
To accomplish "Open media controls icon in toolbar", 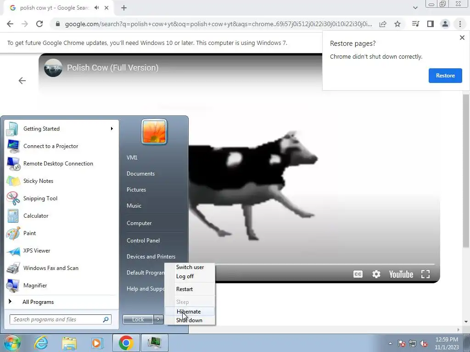I will pos(415,24).
